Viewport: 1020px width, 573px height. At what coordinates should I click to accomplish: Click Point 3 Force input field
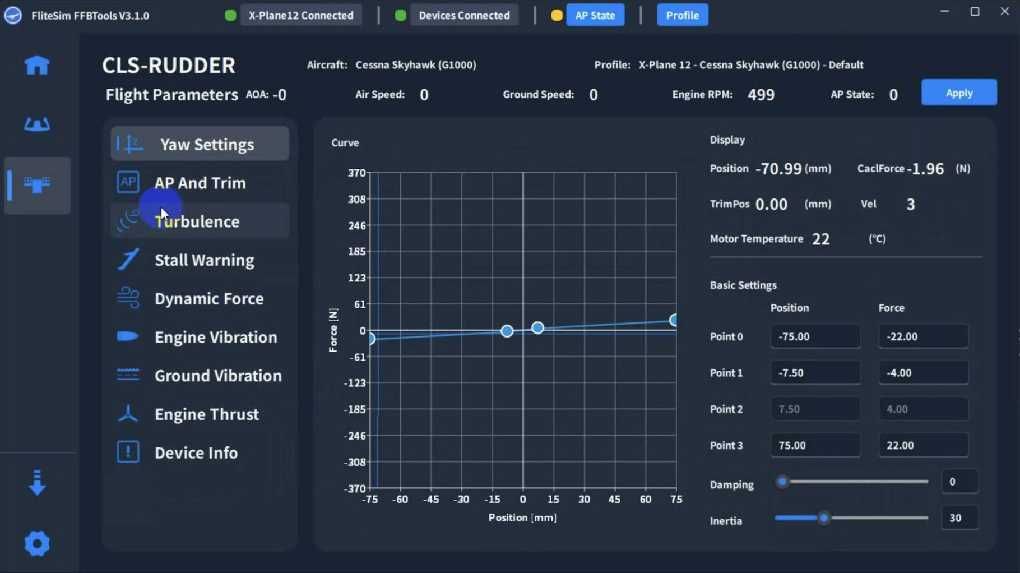click(923, 445)
